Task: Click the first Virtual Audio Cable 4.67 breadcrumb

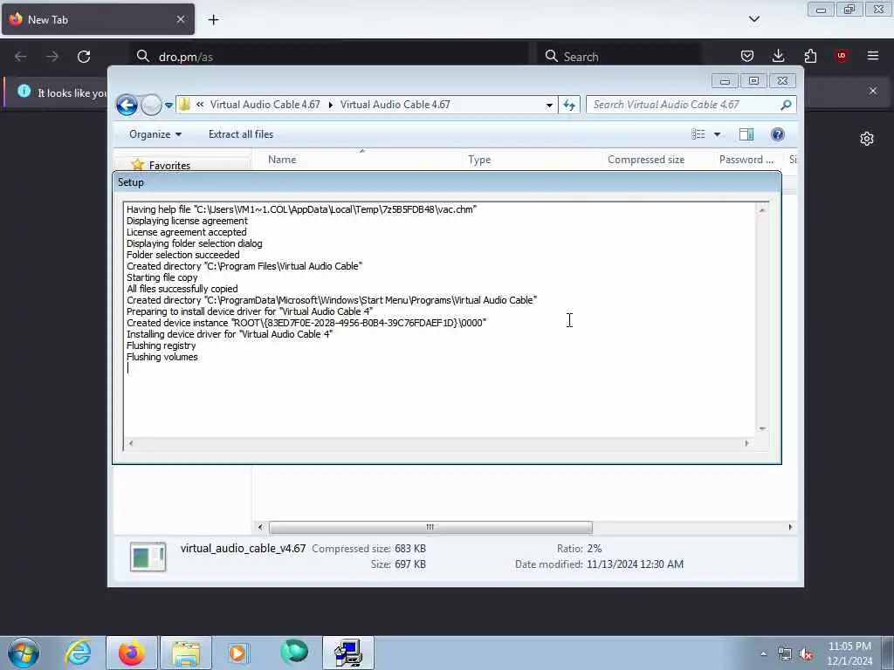Action: click(265, 105)
